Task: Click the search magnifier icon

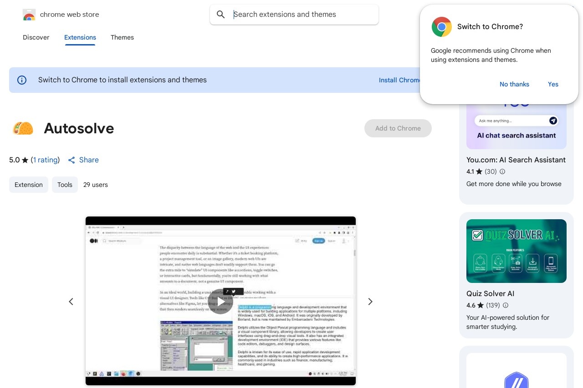Action: coord(221,15)
